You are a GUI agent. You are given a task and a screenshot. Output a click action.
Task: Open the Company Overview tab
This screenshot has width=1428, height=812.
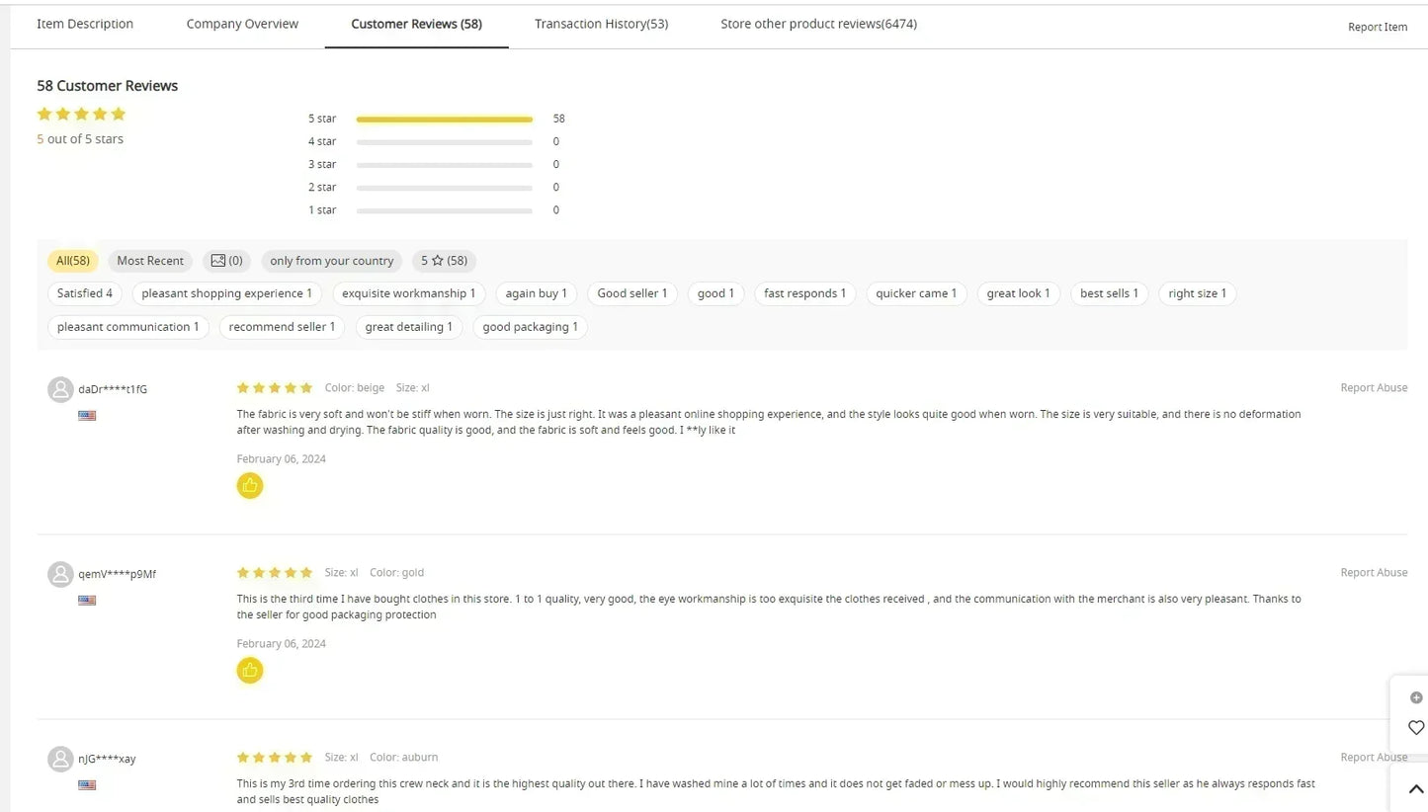pos(242,24)
